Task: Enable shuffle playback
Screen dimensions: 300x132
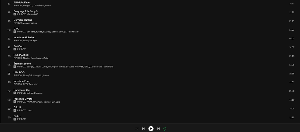Action: [x=137, y=129]
